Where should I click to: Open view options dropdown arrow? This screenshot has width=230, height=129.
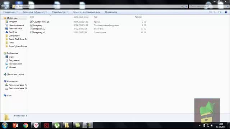[x=214, y=12]
